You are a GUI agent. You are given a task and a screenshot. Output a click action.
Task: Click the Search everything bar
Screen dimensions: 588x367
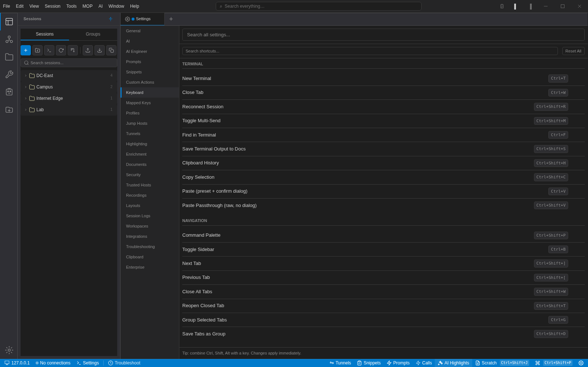[319, 6]
